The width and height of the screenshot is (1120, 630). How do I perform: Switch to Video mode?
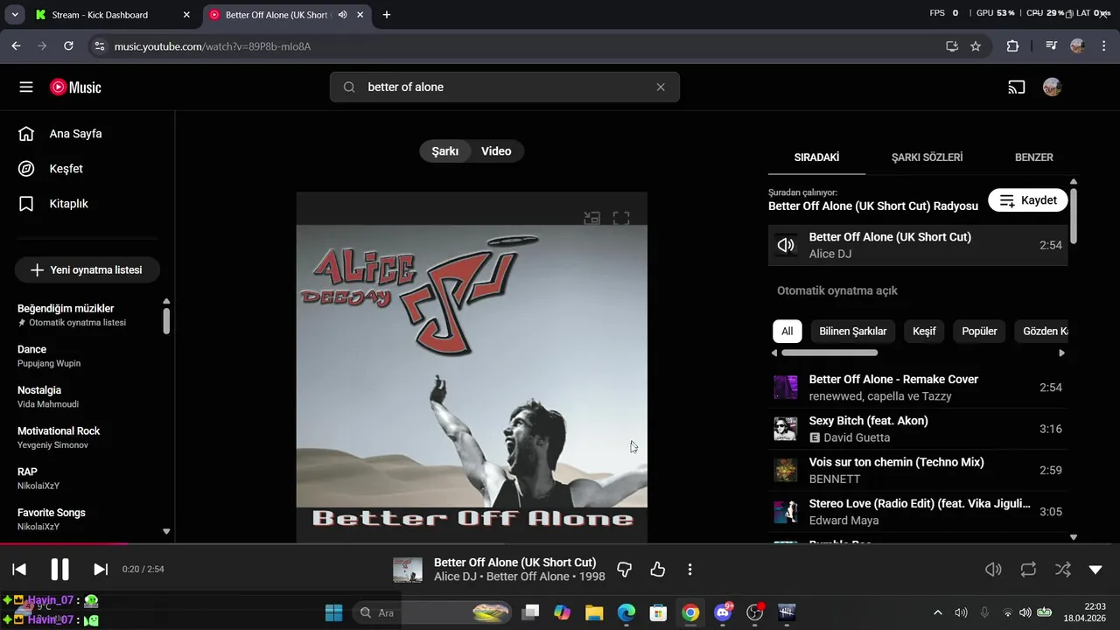pyautogui.click(x=496, y=151)
